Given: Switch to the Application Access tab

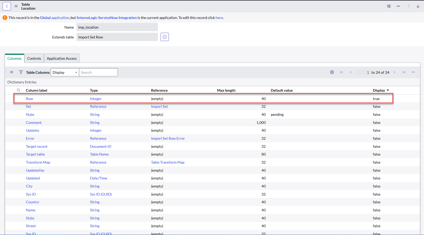Looking at the screenshot, I should tap(62, 58).
